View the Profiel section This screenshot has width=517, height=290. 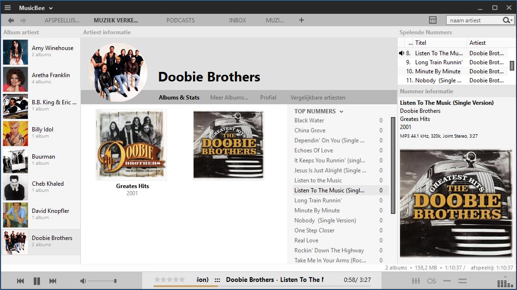[x=268, y=98]
